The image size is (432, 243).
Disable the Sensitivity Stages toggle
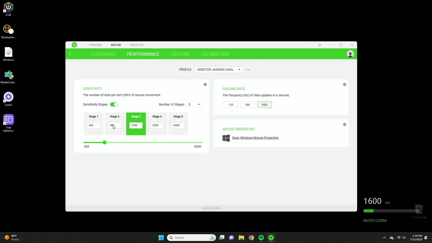(x=114, y=104)
